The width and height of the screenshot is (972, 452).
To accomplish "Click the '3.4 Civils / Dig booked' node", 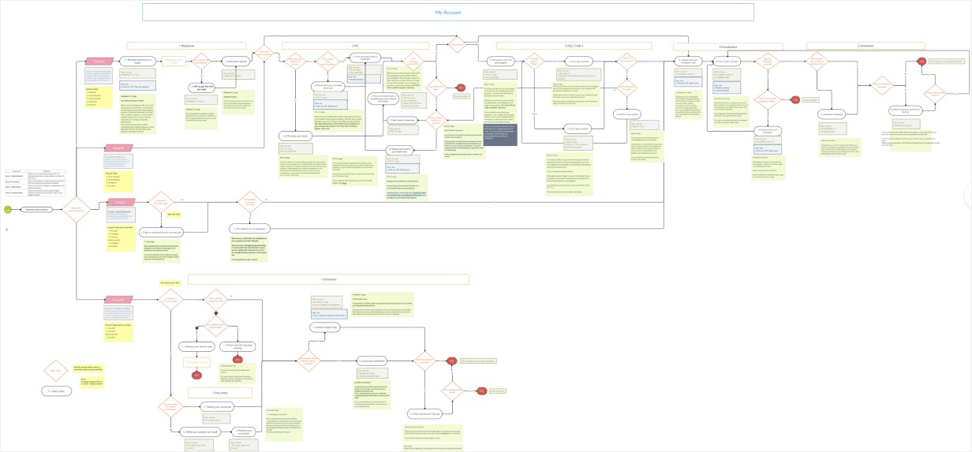I will coord(627,114).
